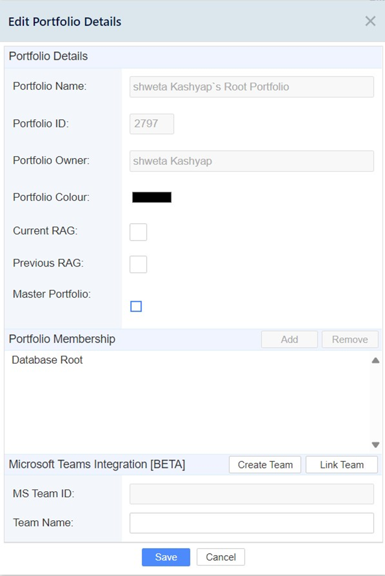Click the Portfolio ID field showing 2797
This screenshot has width=385, height=576.
click(x=152, y=124)
